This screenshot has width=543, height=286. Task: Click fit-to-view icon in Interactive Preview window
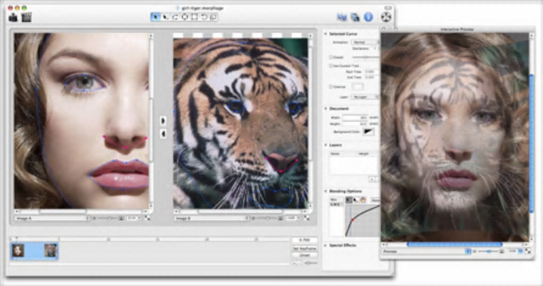coord(528,252)
